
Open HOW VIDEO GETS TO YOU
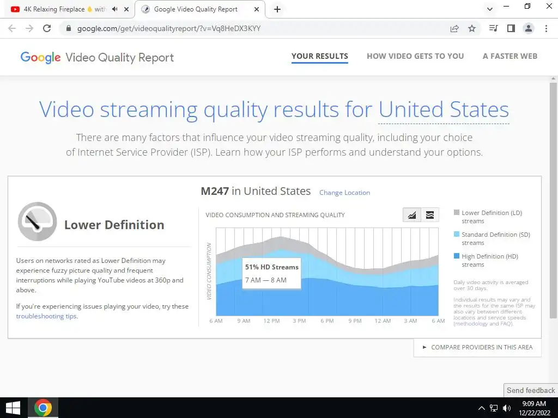tap(415, 56)
